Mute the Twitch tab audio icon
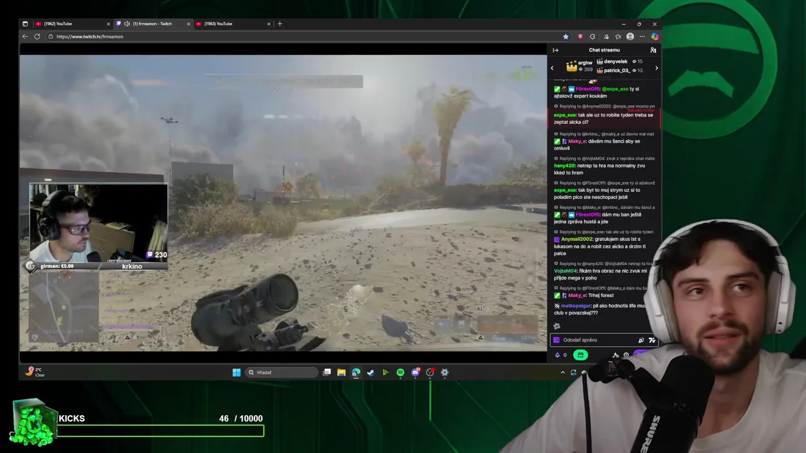Viewport: 806px width, 453px height. tap(127, 24)
